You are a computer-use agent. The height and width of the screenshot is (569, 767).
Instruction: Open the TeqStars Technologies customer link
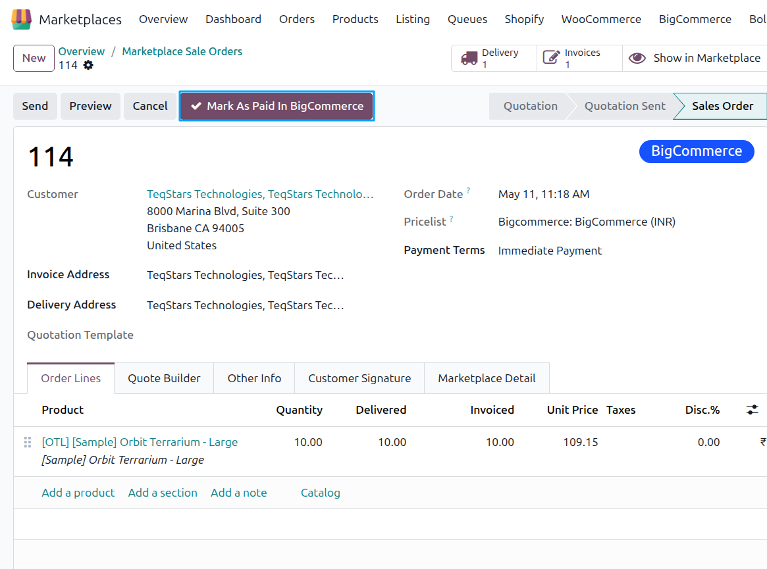260,194
